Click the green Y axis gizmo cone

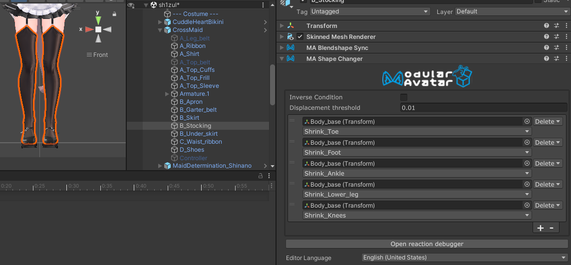tap(98, 20)
